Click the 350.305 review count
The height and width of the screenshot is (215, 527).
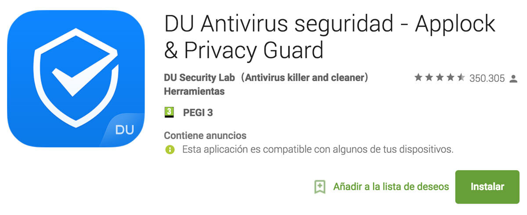tap(487, 79)
